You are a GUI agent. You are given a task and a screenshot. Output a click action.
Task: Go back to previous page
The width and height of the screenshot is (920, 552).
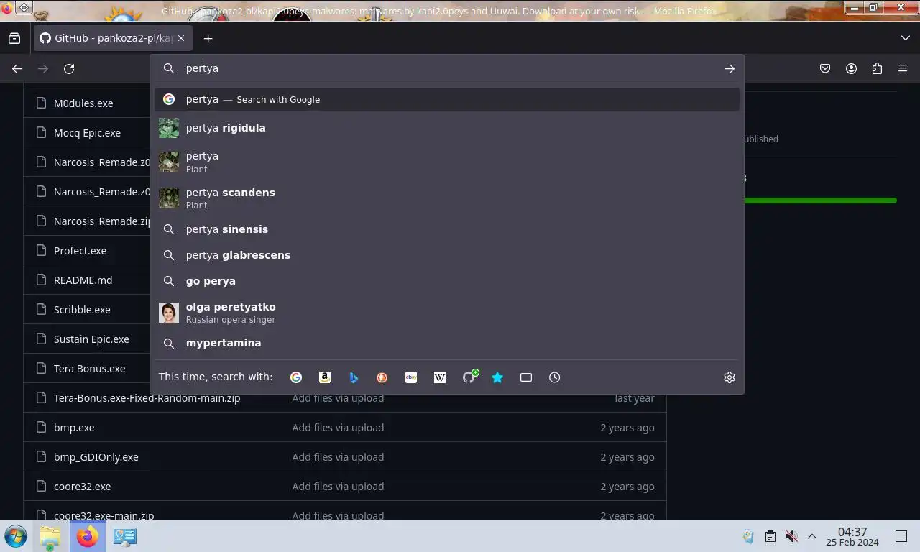pyautogui.click(x=17, y=69)
